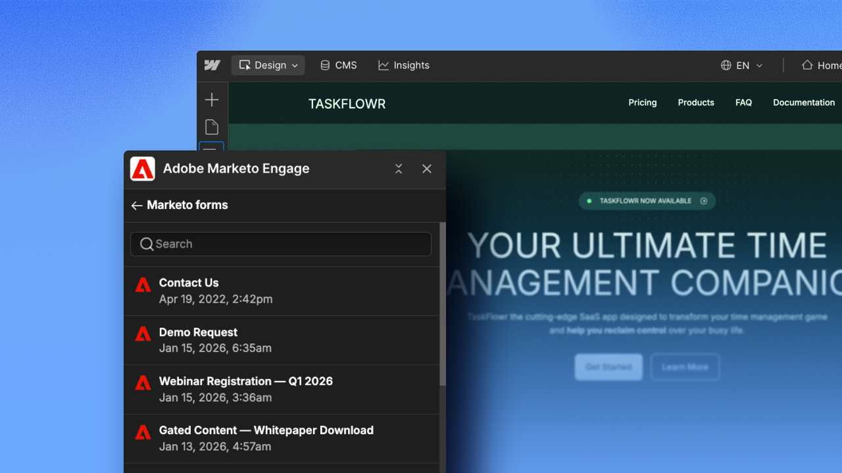Viewport: 842px width, 473px height.
Task: Open the Design mode dropdown
Action: point(268,65)
